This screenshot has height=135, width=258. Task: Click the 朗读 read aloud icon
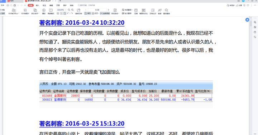pyautogui.click(x=159, y=11)
